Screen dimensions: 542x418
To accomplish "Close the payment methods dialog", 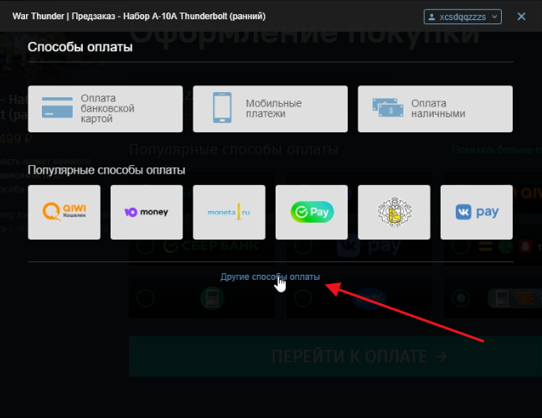I will tap(521, 16).
